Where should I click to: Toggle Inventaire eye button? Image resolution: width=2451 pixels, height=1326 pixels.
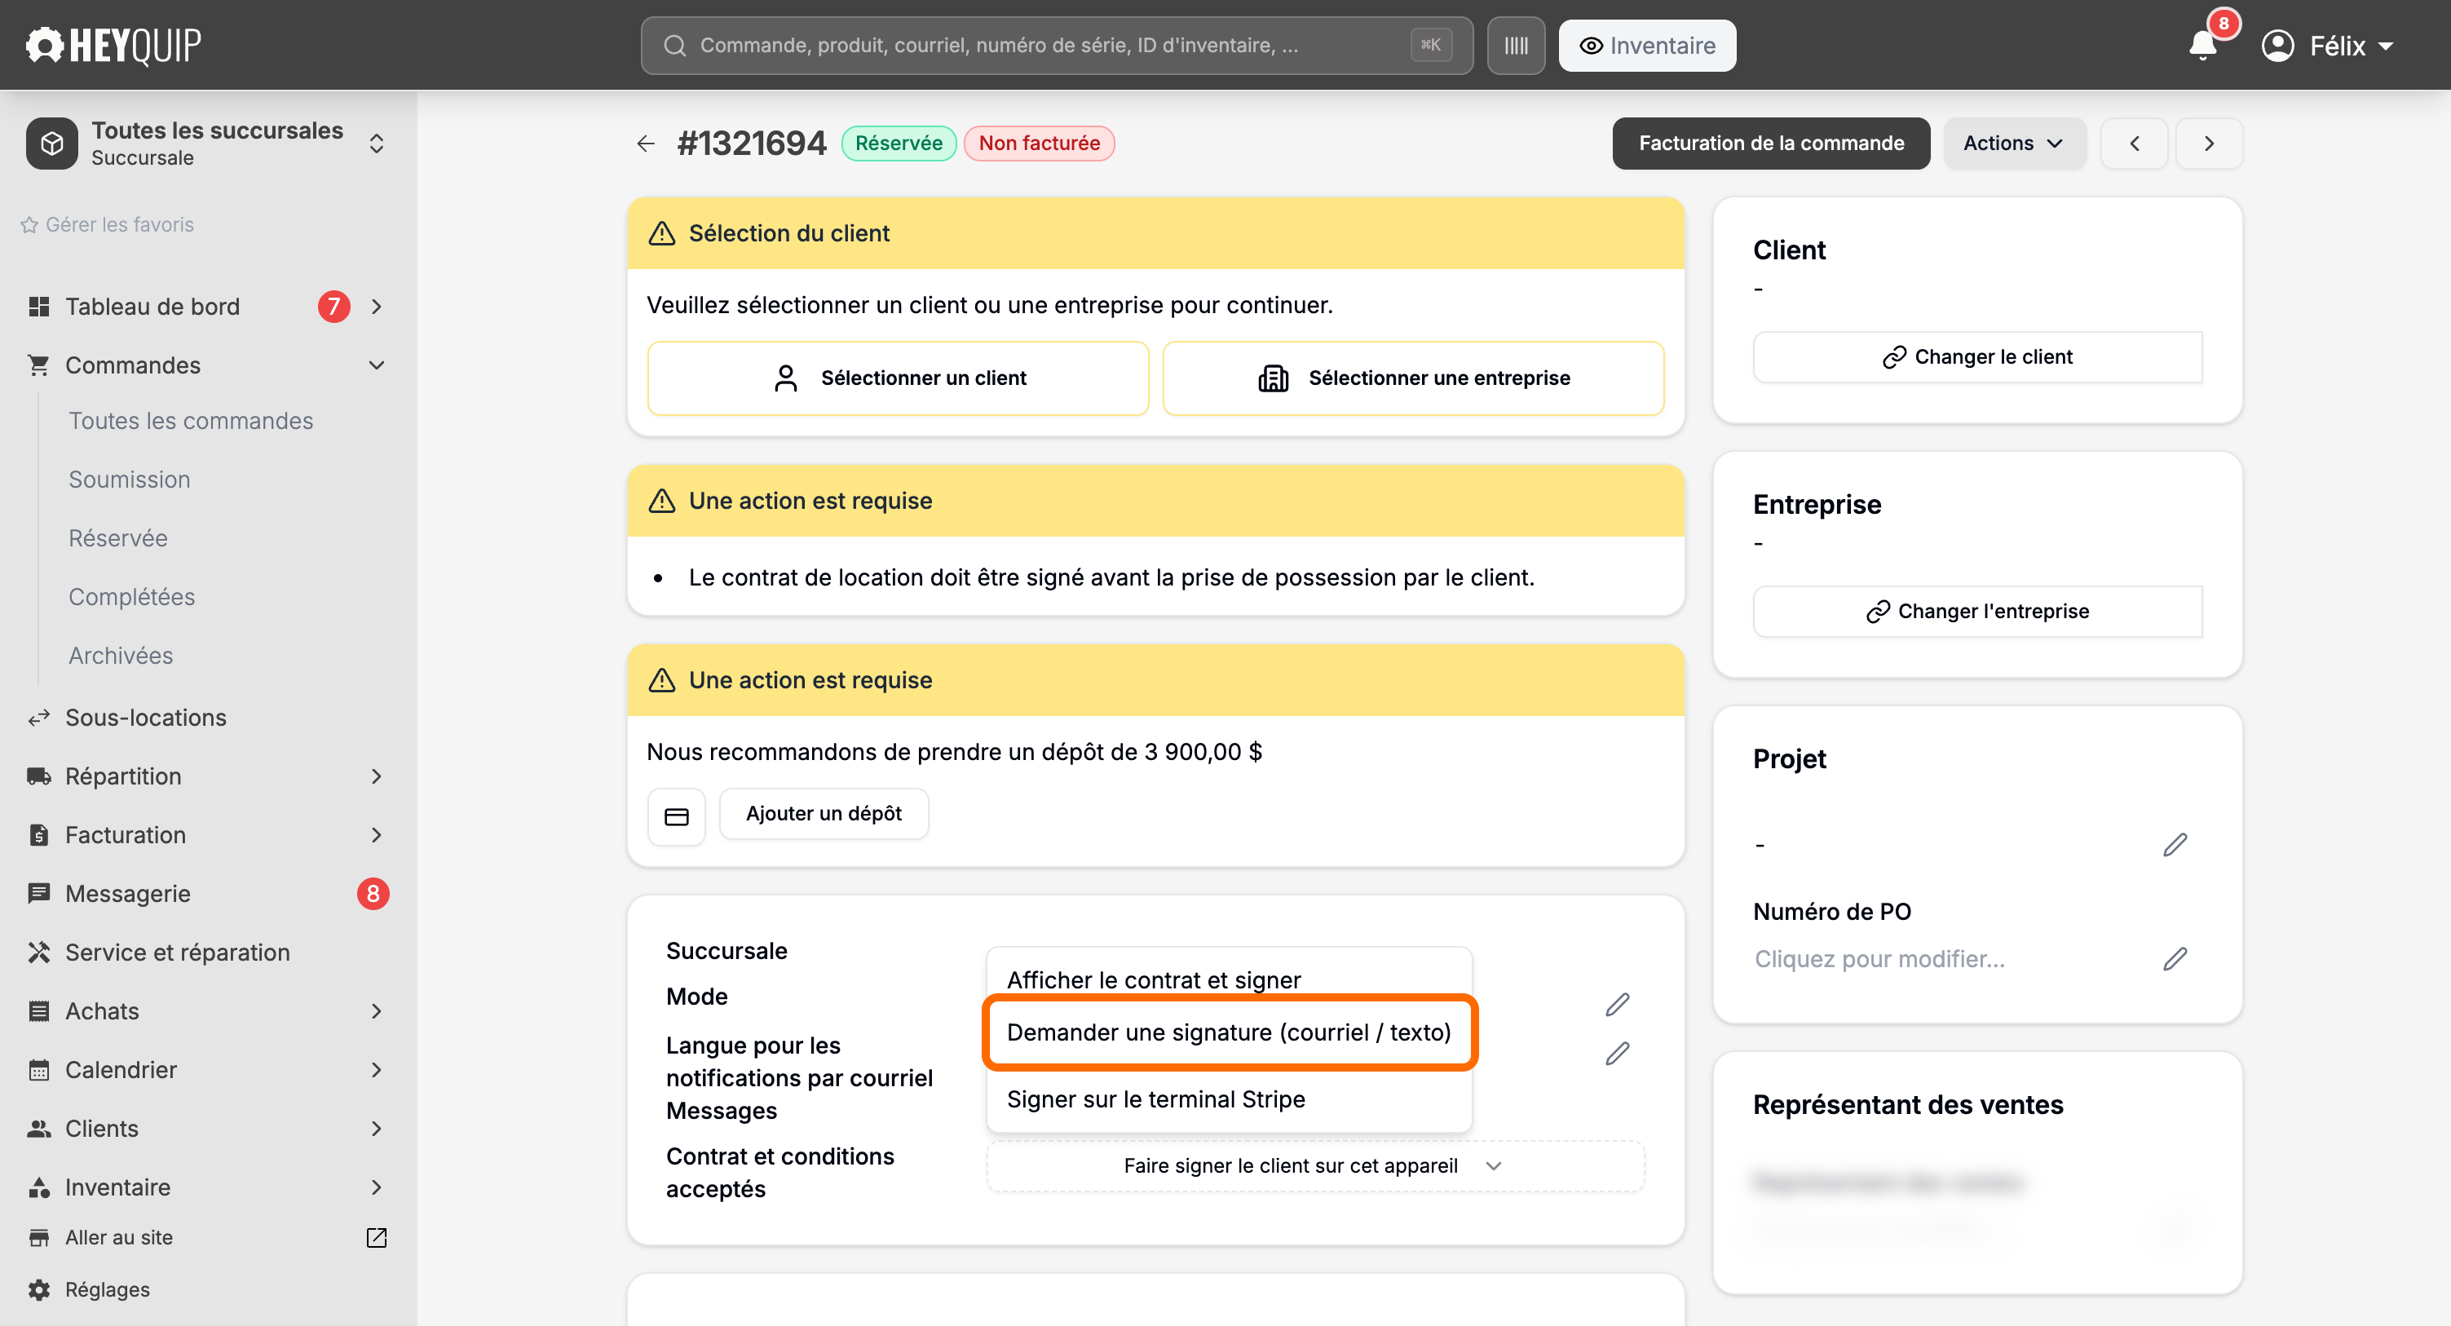[1647, 46]
